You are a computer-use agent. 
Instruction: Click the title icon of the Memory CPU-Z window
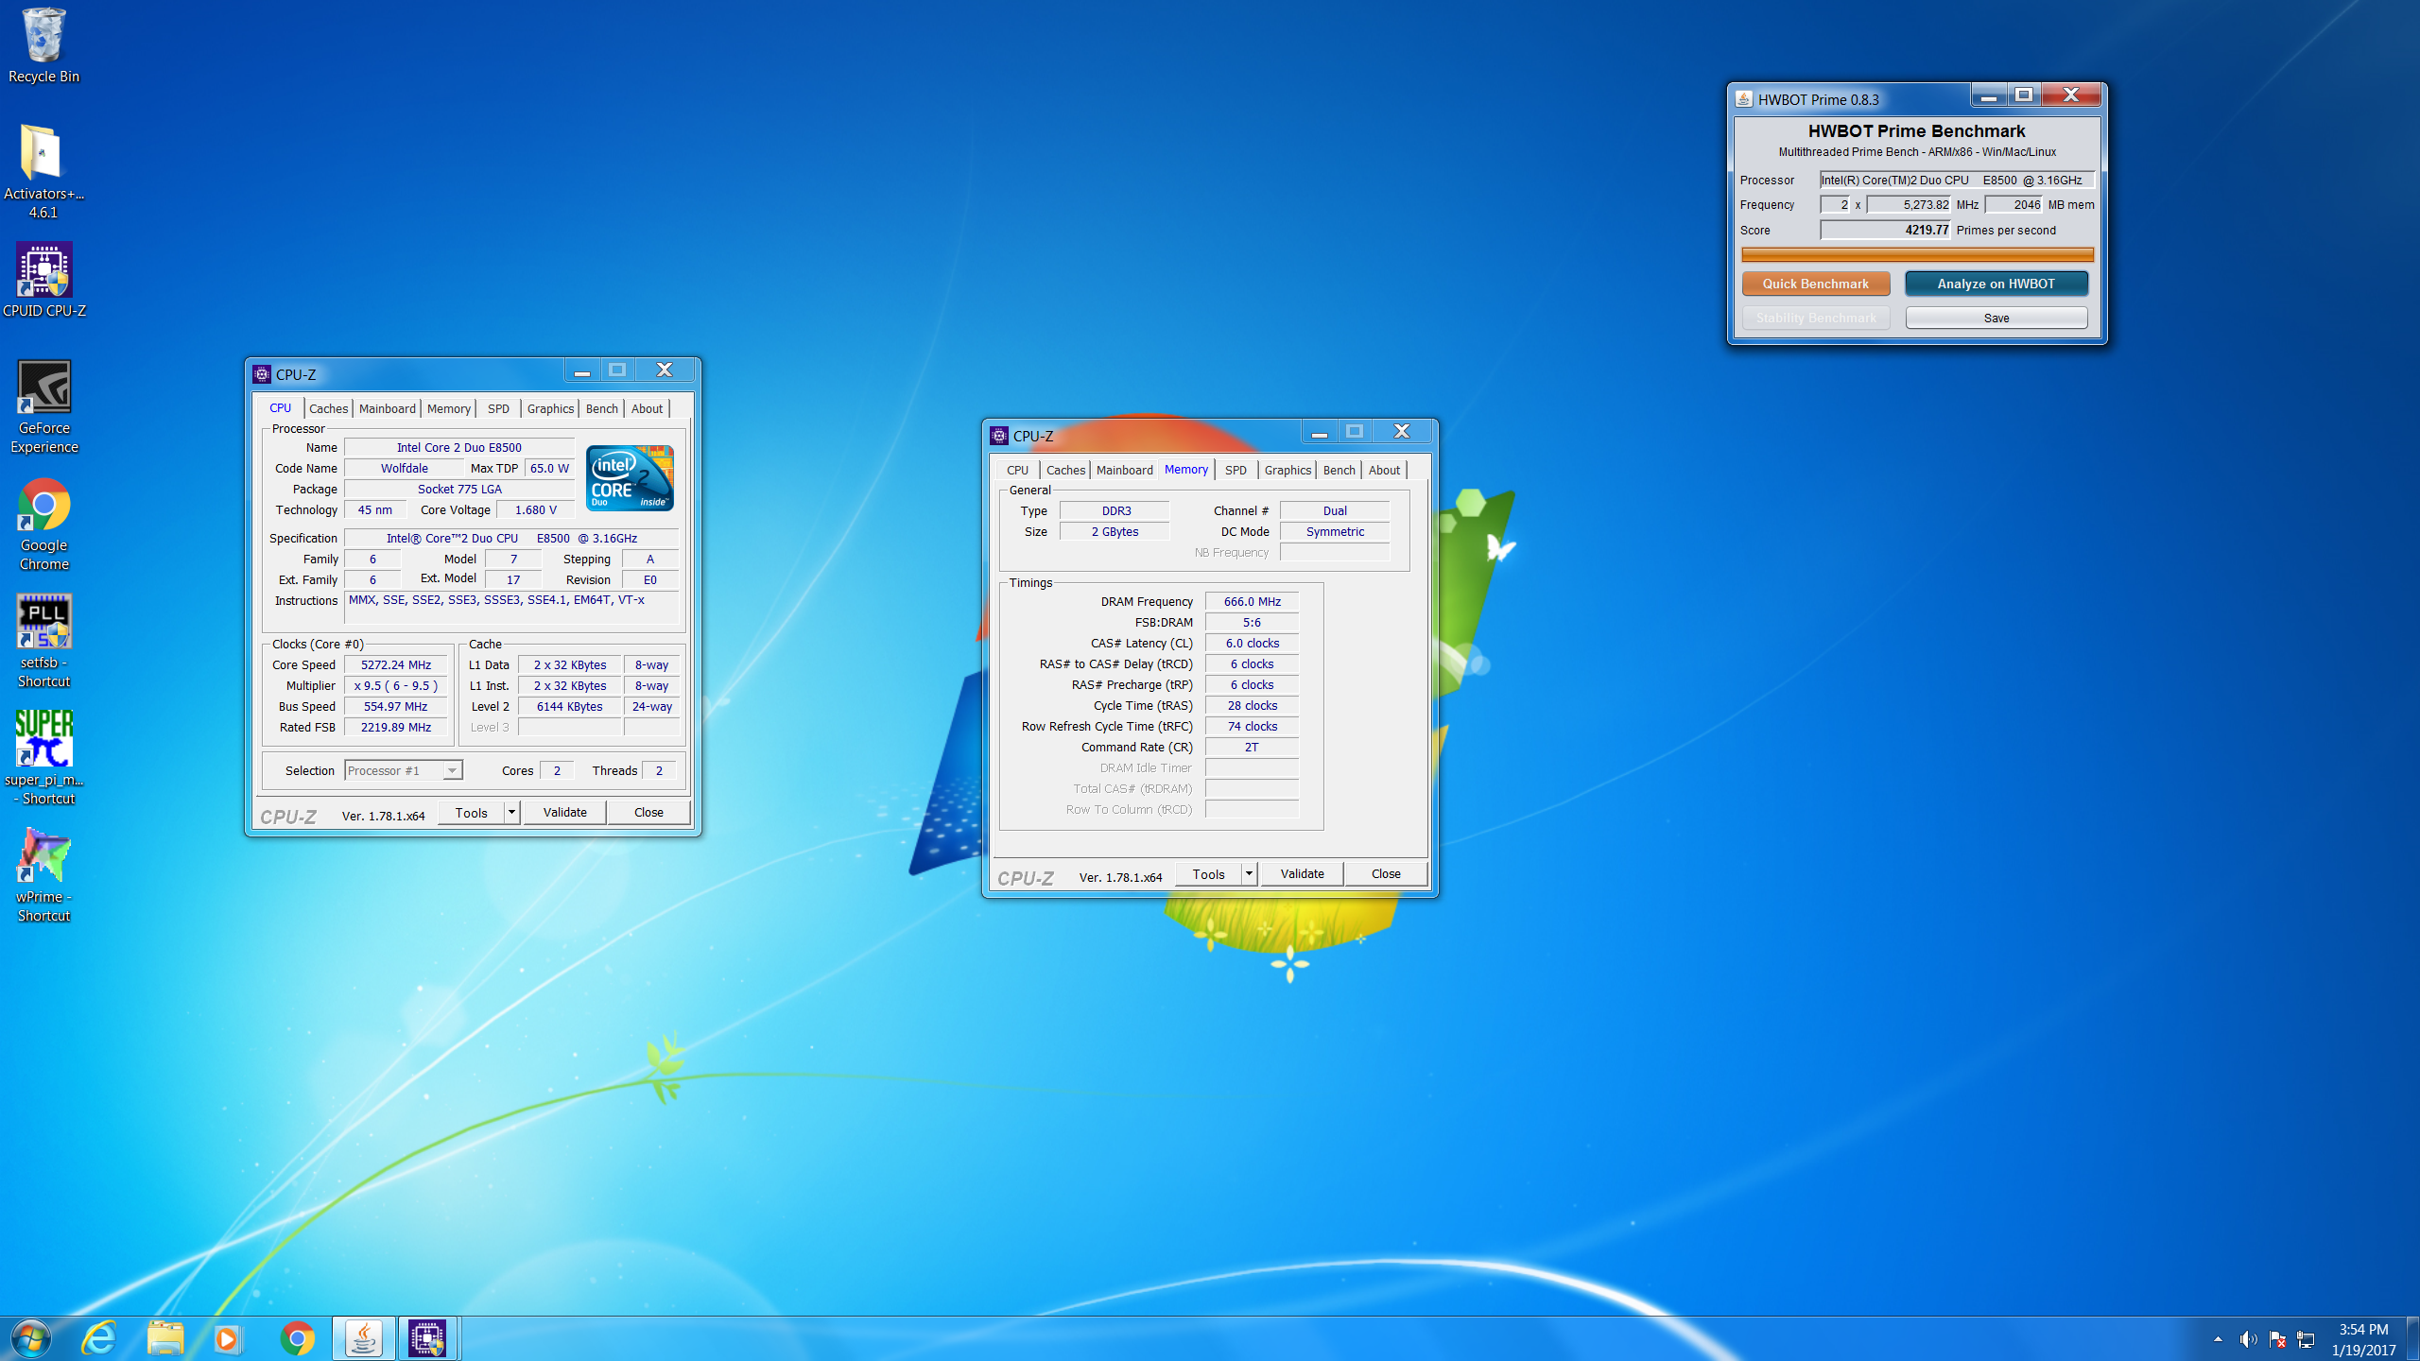click(999, 436)
